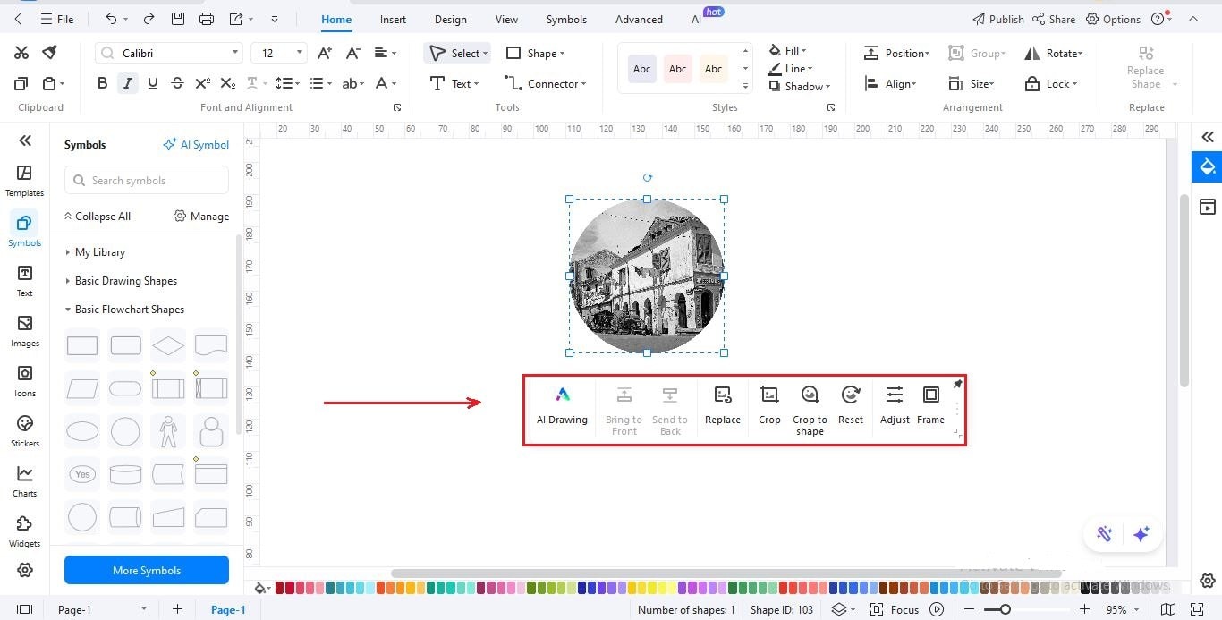Select the Charts panel in sidebar
Image resolution: width=1222 pixels, height=620 pixels.
point(24,480)
